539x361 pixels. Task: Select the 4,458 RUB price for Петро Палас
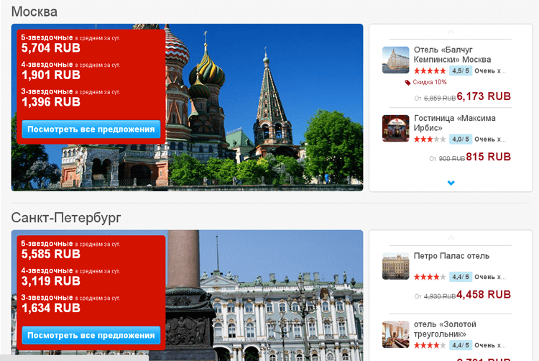tap(484, 295)
